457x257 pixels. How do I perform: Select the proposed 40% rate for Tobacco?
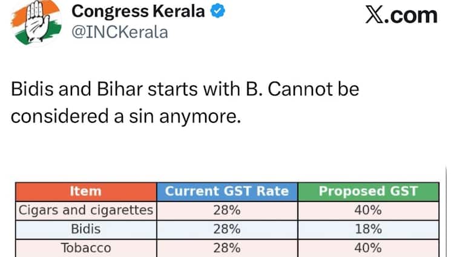pos(368,248)
